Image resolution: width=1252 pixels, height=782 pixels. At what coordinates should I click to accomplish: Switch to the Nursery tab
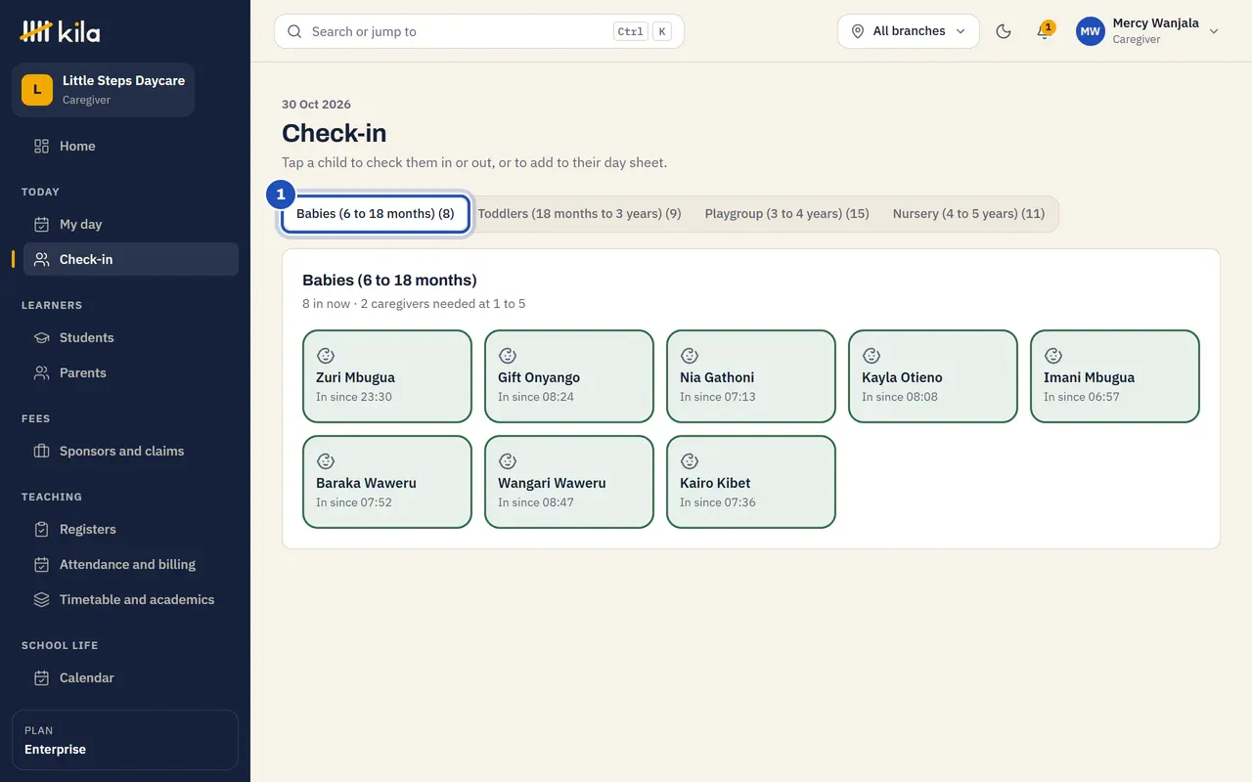[968, 213]
